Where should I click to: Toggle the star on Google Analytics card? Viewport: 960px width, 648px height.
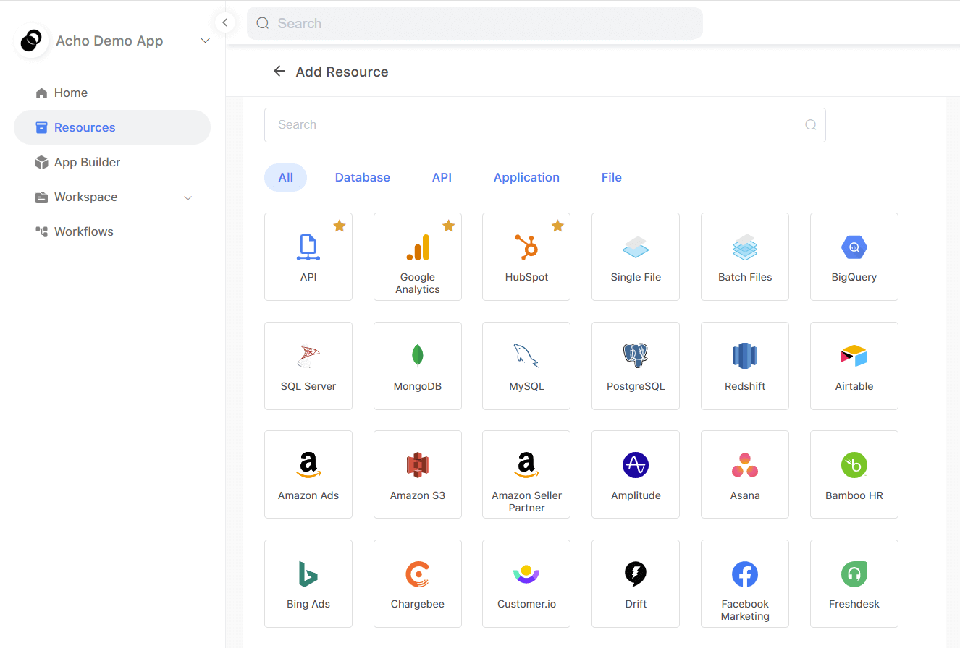(x=448, y=226)
